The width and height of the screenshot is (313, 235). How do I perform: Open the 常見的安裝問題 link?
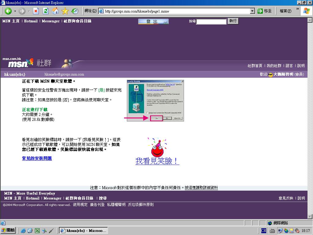tap(37, 158)
